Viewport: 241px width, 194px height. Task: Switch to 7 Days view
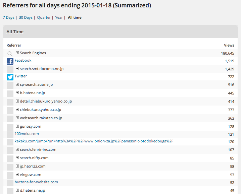coord(8,17)
